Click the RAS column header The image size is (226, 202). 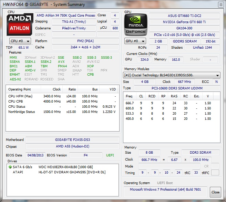click(x=174, y=96)
